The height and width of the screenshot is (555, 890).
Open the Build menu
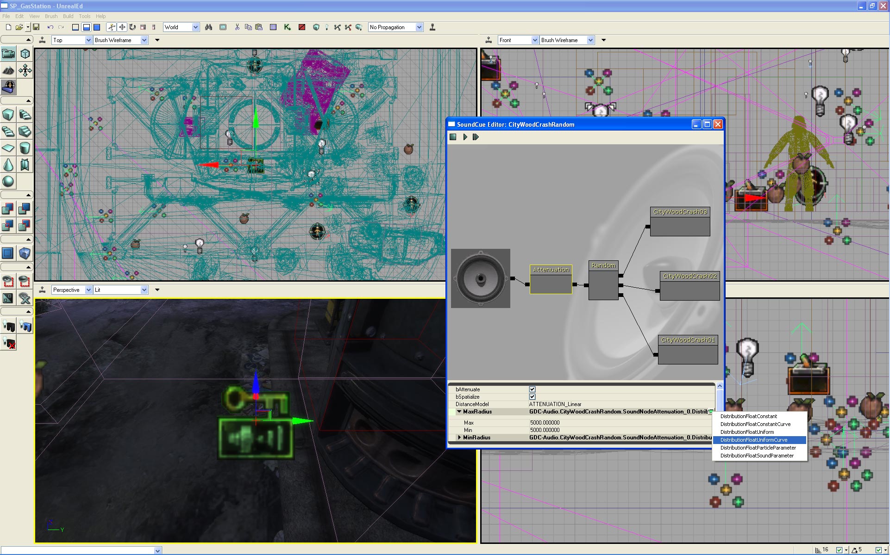tap(68, 16)
